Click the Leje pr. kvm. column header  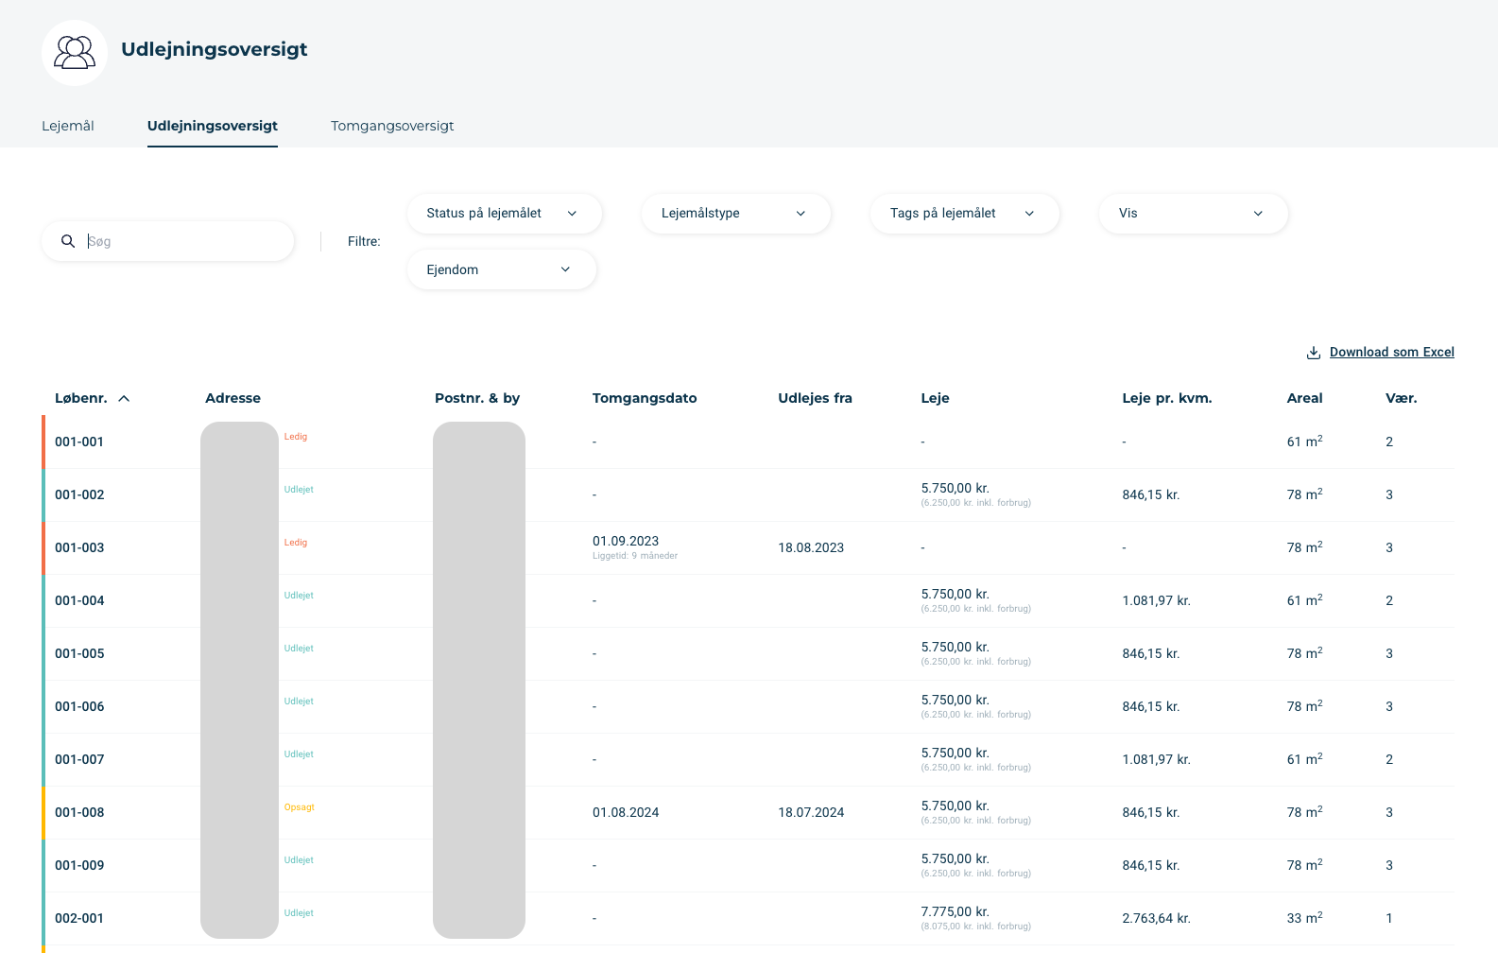point(1167,398)
